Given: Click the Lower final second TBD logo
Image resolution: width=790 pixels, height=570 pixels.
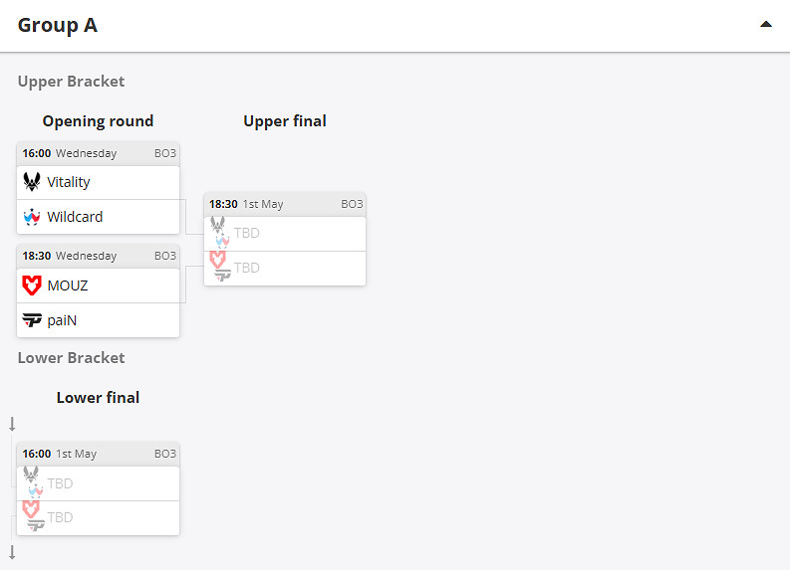Looking at the screenshot, I should [33, 516].
